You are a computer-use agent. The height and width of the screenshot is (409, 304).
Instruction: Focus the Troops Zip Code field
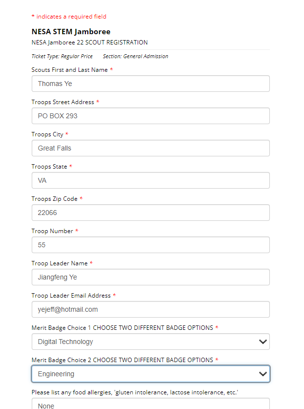150,213
